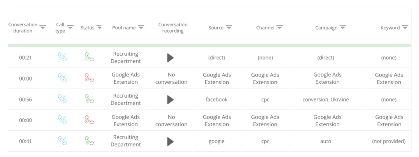Viewport: 419px width, 157px height.
Task: Open the Keyword column filter icon
Action: (x=405, y=27)
